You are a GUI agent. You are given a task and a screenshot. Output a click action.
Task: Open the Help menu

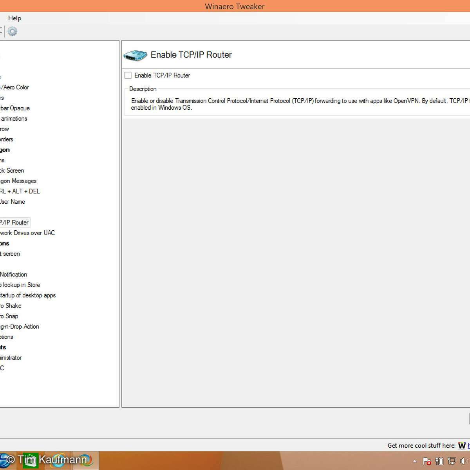click(14, 18)
